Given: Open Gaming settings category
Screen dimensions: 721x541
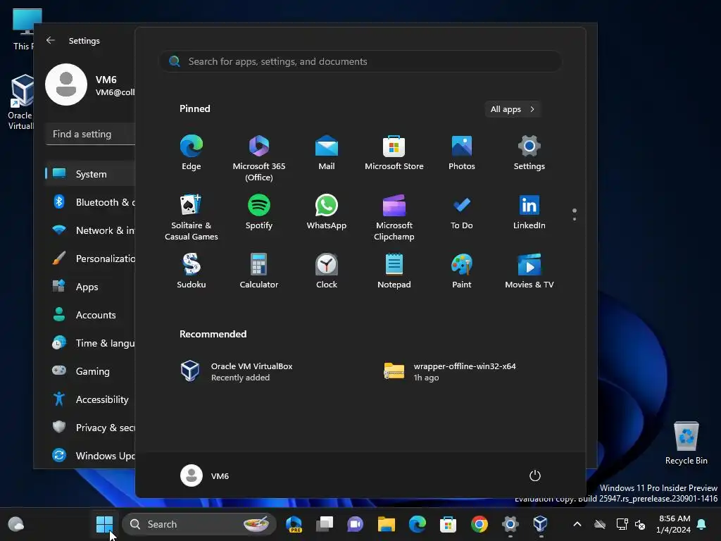Looking at the screenshot, I should [x=91, y=371].
